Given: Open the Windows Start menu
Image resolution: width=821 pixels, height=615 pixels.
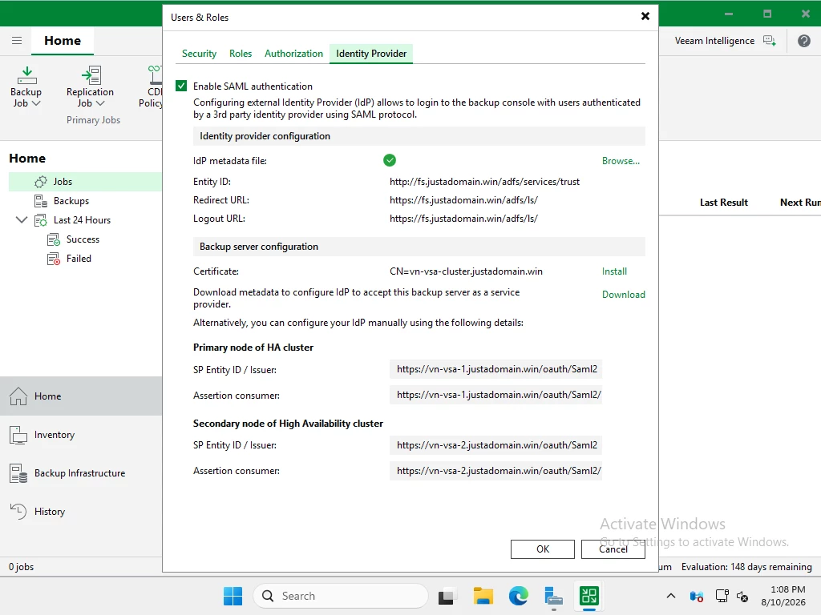Looking at the screenshot, I should (x=233, y=596).
